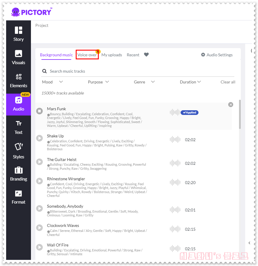Screen dimensions: 258x266
Task: Collapse panel with the left chevron arrow
Action: (249, 243)
